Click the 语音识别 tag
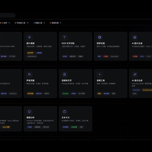The height and width of the screenshot is (152, 152). pyautogui.click(x=4, y=94)
